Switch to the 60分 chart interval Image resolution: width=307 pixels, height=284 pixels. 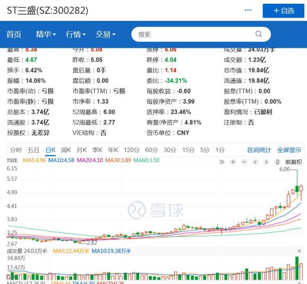click(x=151, y=150)
